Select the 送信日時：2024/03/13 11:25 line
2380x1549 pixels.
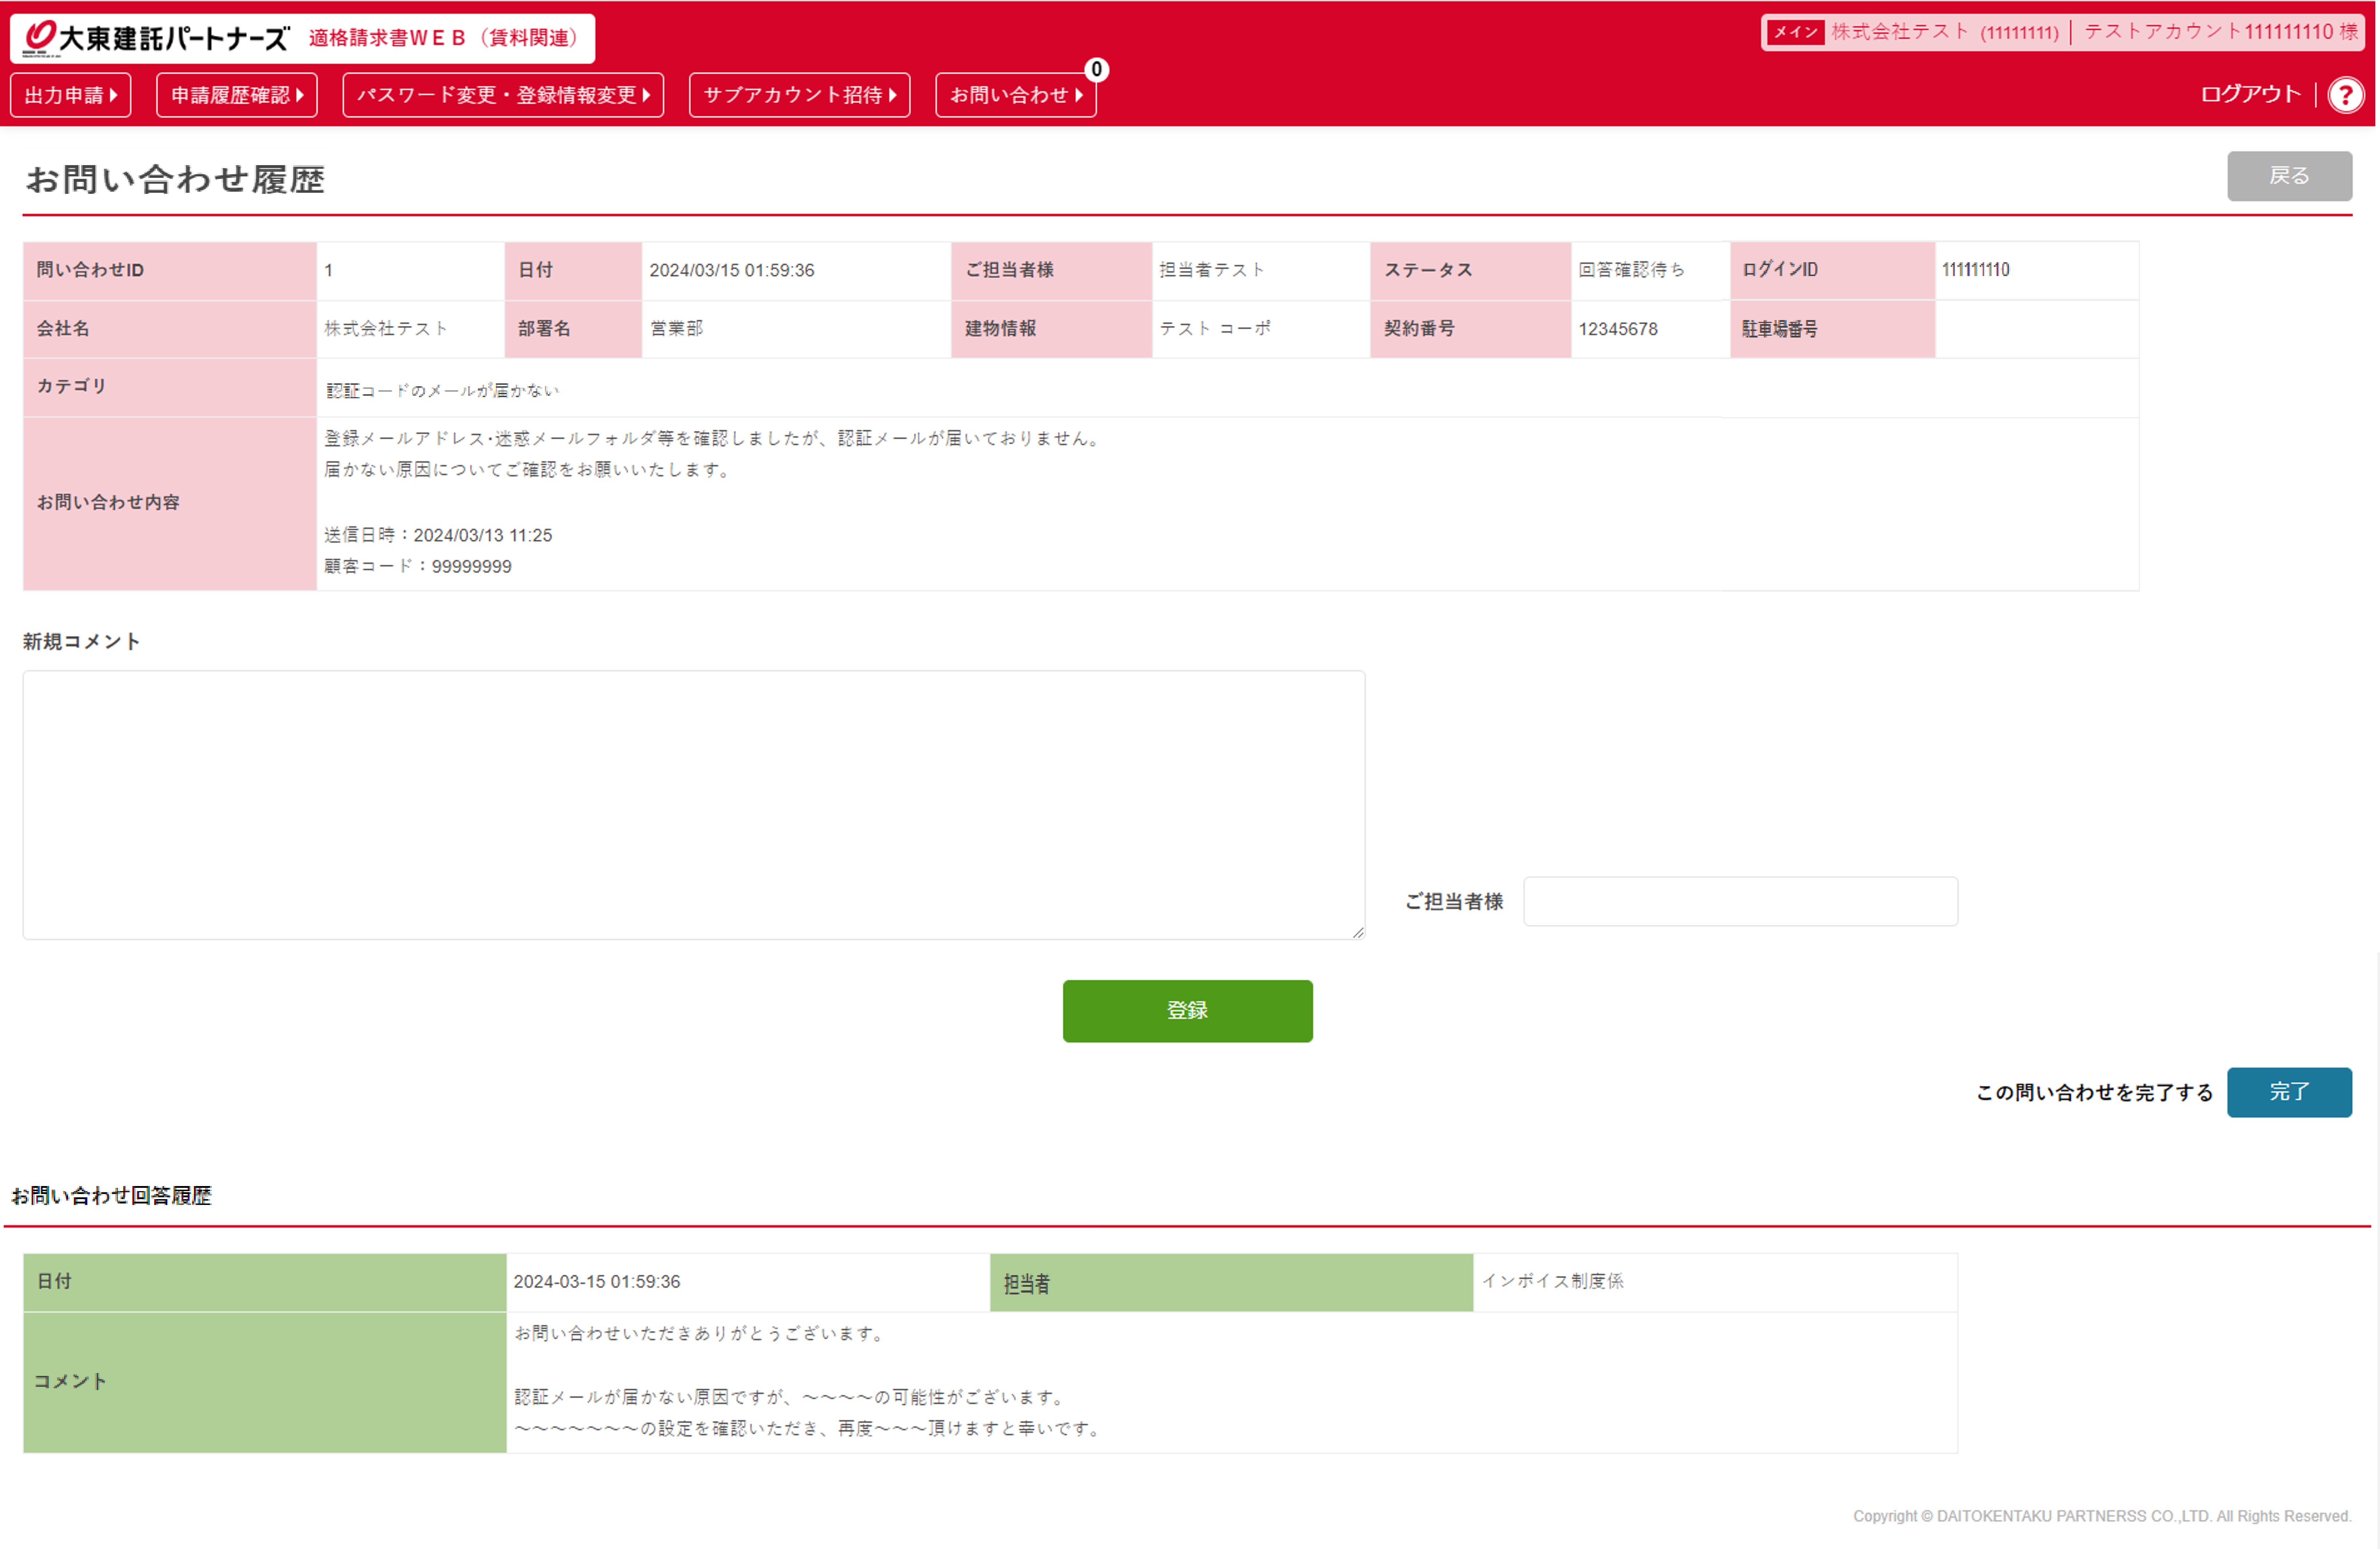[x=438, y=535]
